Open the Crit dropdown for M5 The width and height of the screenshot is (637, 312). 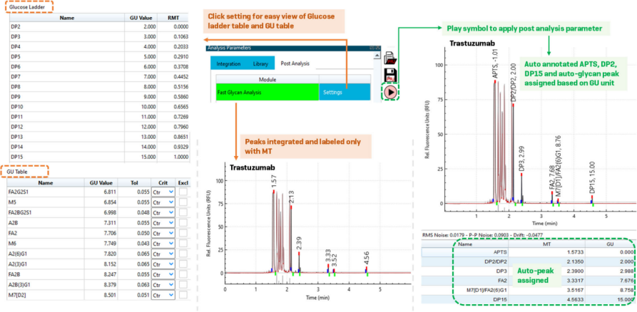click(163, 202)
